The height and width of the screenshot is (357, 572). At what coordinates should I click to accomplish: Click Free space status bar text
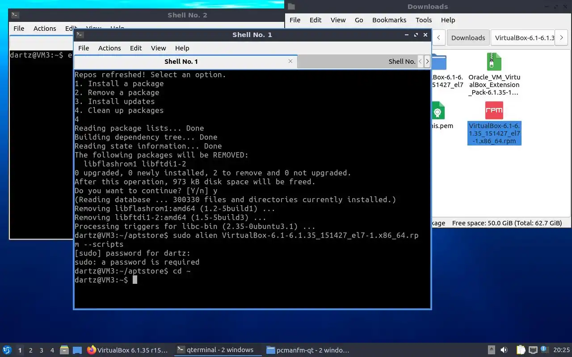pos(507,223)
